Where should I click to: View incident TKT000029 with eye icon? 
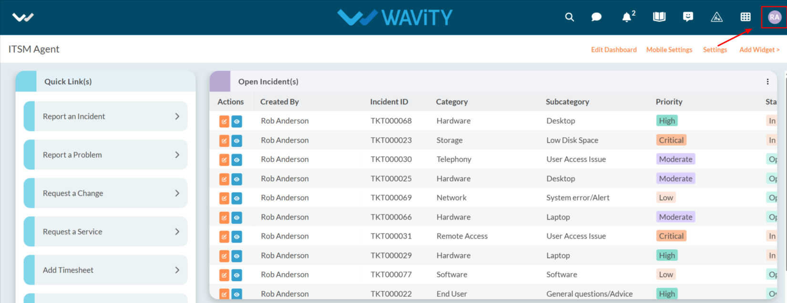coord(237,256)
